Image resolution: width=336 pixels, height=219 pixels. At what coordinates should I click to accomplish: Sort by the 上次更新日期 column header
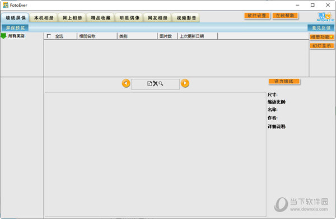point(197,36)
